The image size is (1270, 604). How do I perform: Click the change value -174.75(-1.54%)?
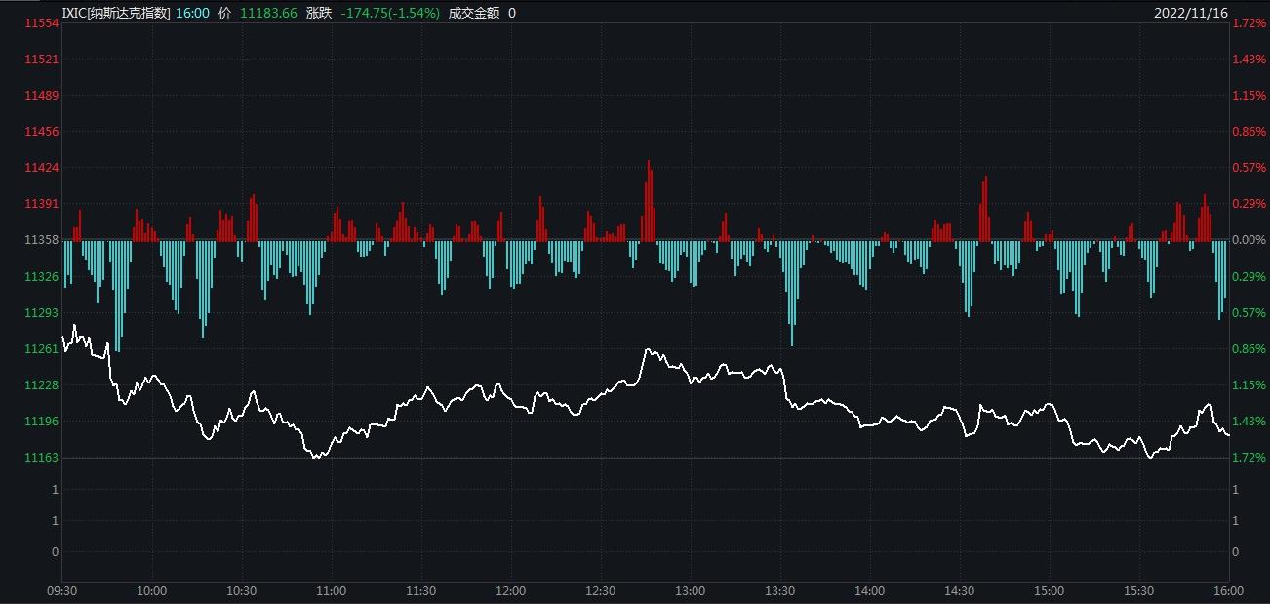coord(390,13)
